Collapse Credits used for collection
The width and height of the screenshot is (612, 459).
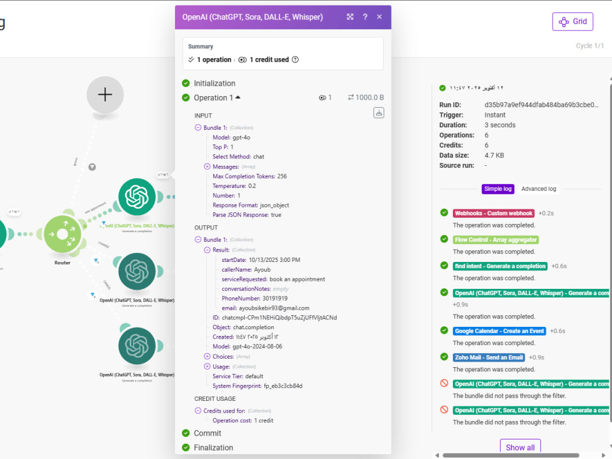tap(198, 411)
